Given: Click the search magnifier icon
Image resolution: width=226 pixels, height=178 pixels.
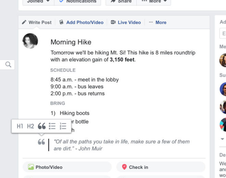Looking at the screenshot, I should click(x=8, y=64).
